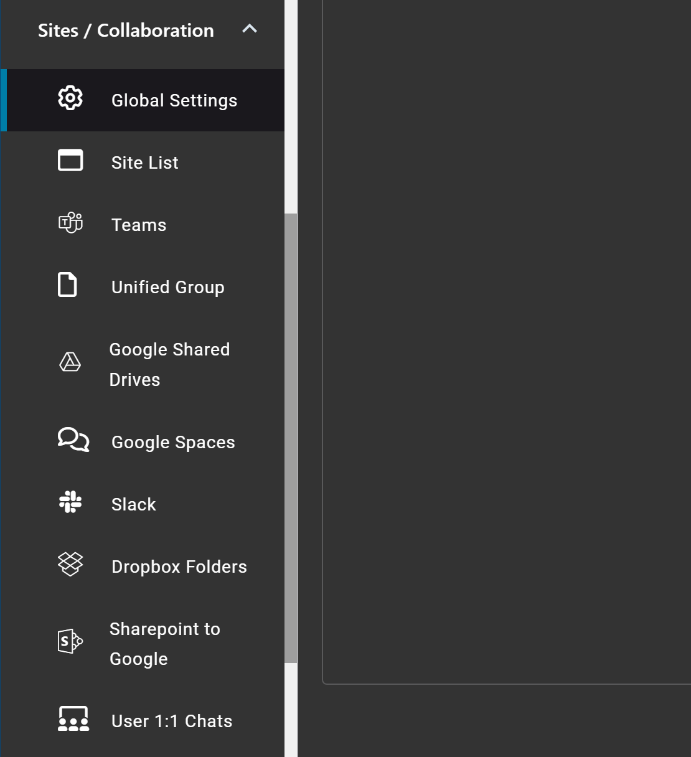Click the SharePoint logo icon
The width and height of the screenshot is (691, 757).
point(70,641)
